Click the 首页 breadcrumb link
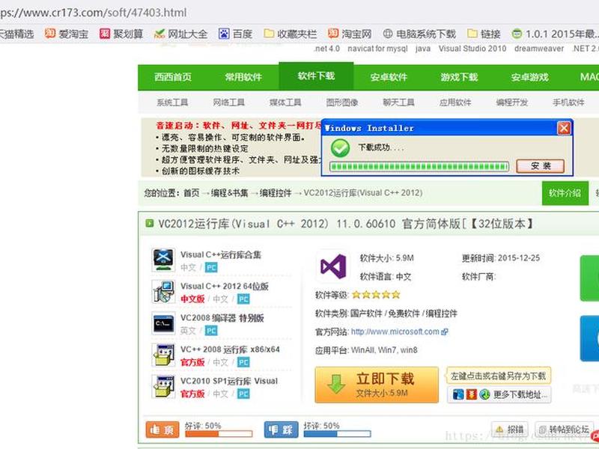Screen dimensions: 599x449 [192, 193]
